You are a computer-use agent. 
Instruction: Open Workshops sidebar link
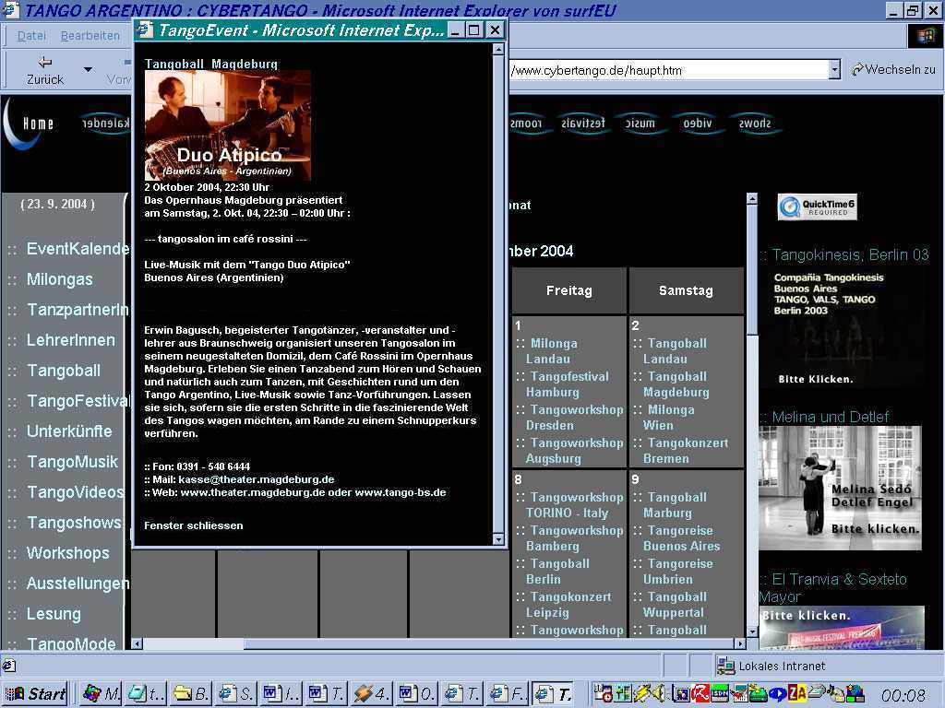pyautogui.click(x=68, y=553)
